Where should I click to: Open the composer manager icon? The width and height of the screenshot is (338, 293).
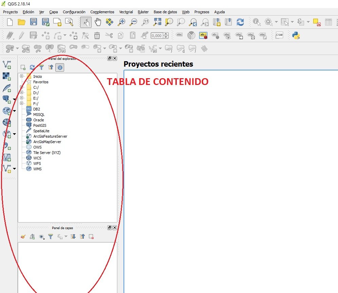pos(69,22)
